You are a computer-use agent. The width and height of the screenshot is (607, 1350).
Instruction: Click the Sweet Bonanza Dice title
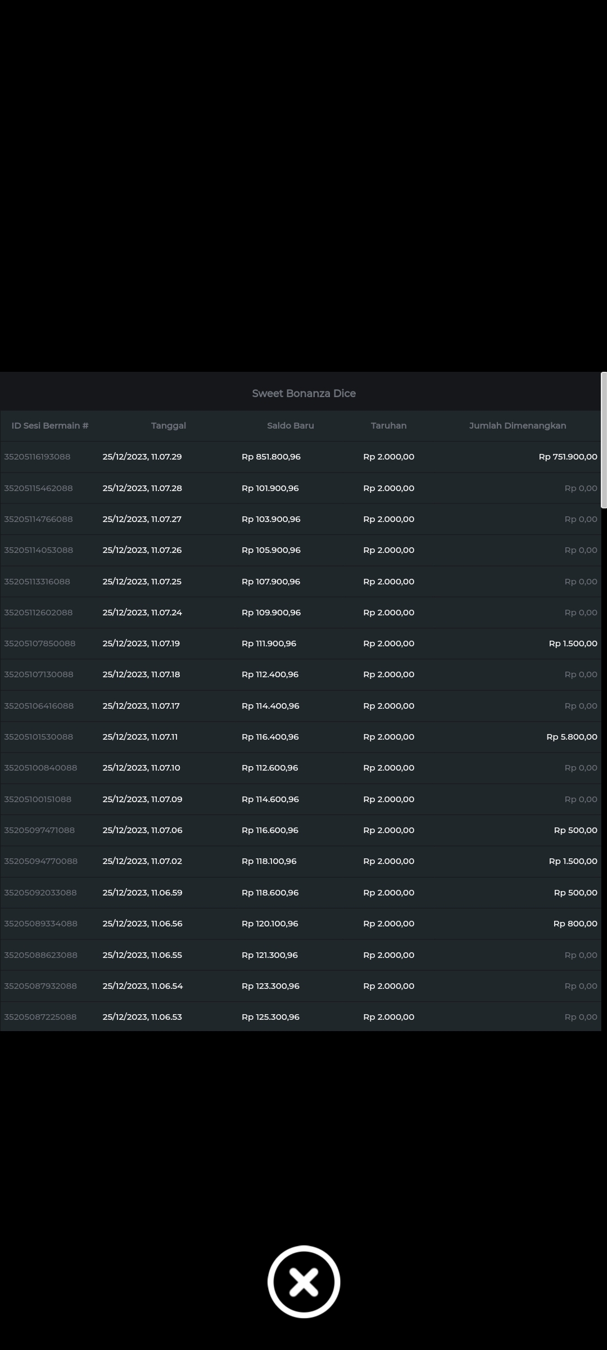pos(303,394)
